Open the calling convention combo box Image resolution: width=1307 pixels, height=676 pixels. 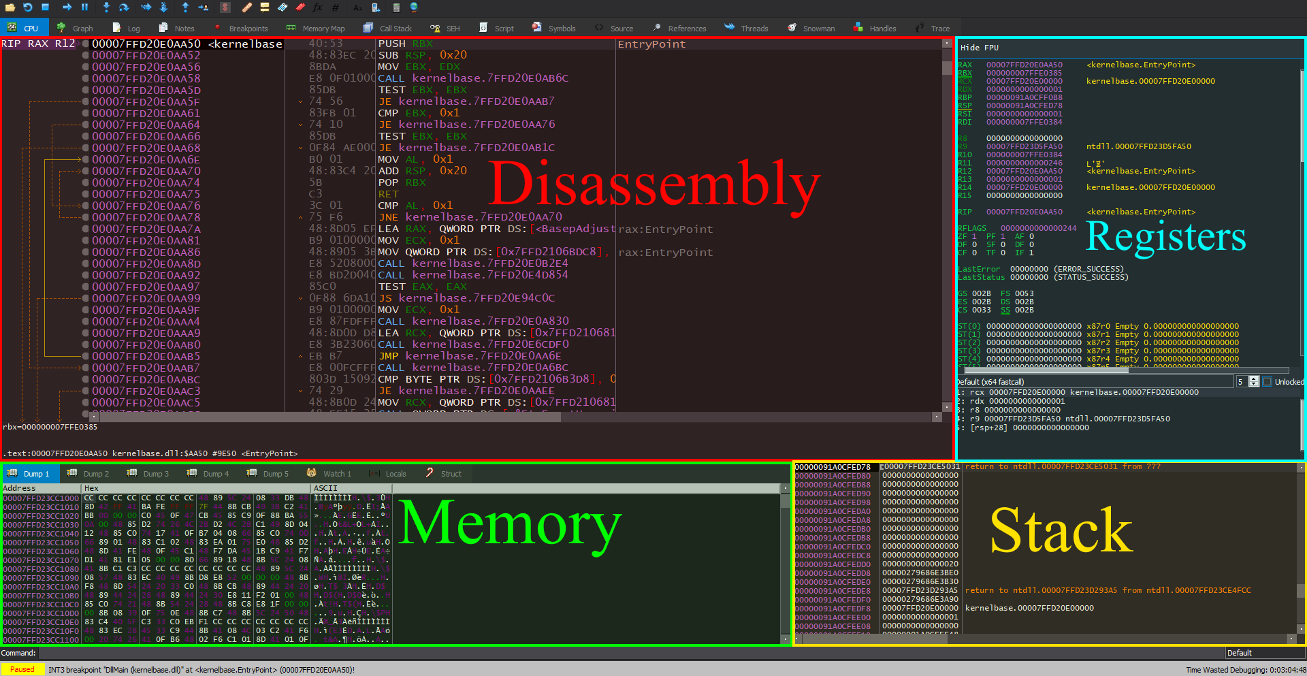(1095, 382)
